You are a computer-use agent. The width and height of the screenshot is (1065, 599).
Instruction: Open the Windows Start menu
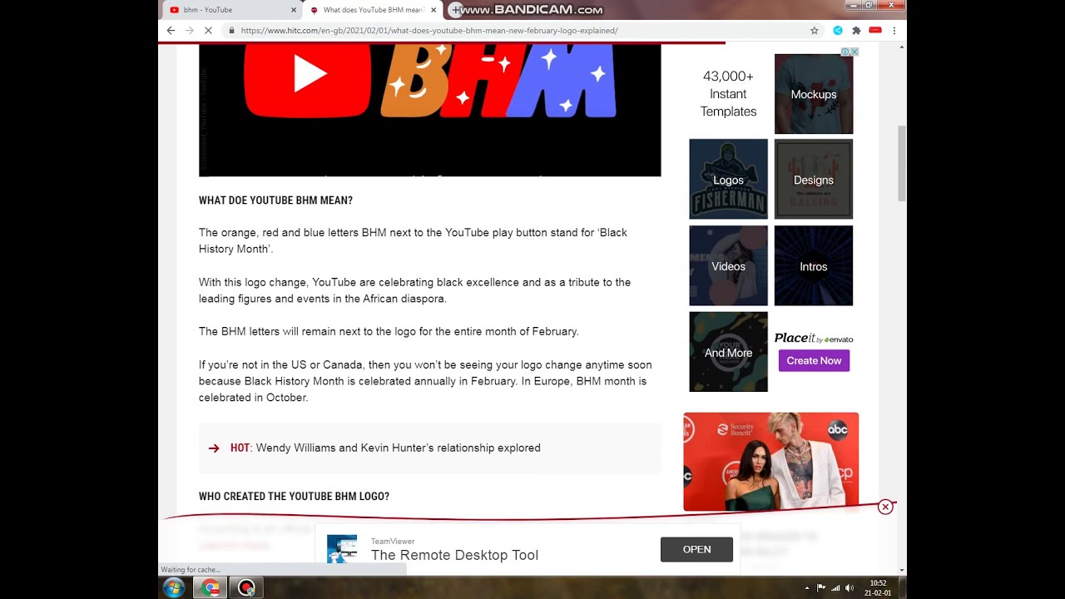(174, 587)
